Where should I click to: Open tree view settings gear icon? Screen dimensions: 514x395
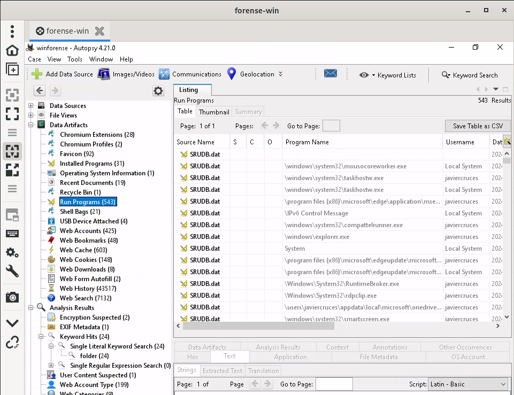pyautogui.click(x=158, y=91)
